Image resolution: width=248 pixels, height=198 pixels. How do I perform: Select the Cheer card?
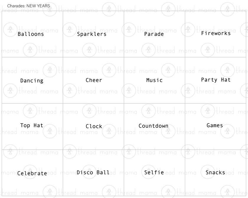pos(94,80)
